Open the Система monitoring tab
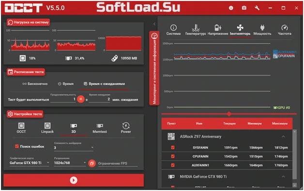The image size is (304, 191). tap(173, 30)
